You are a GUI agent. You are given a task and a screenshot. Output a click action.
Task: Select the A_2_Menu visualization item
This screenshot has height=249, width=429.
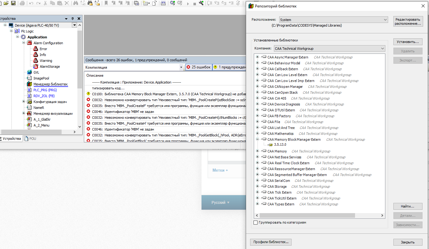tap(41, 125)
